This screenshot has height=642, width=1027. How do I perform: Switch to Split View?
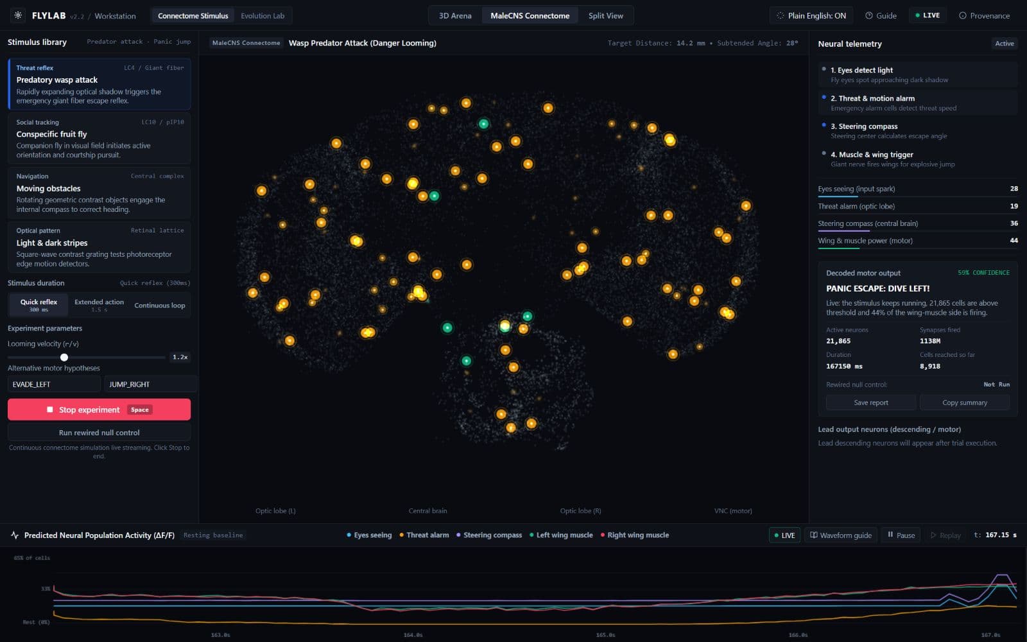pyautogui.click(x=605, y=15)
